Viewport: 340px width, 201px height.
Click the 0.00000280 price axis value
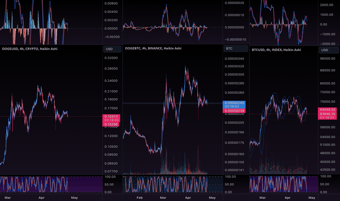[x=235, y=83]
